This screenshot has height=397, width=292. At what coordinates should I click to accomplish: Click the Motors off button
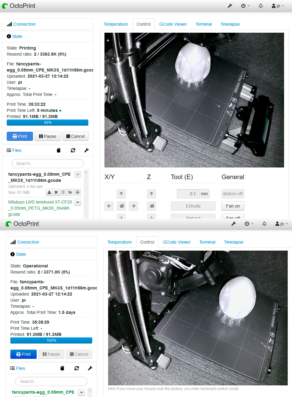tap(233, 194)
